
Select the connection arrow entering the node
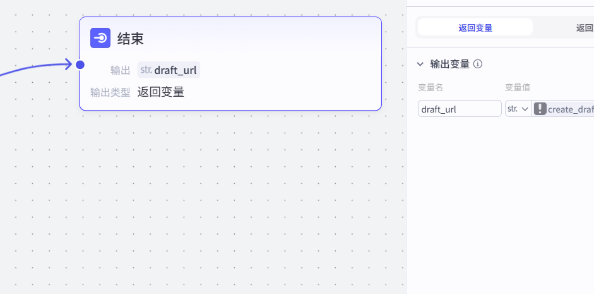(x=38, y=67)
